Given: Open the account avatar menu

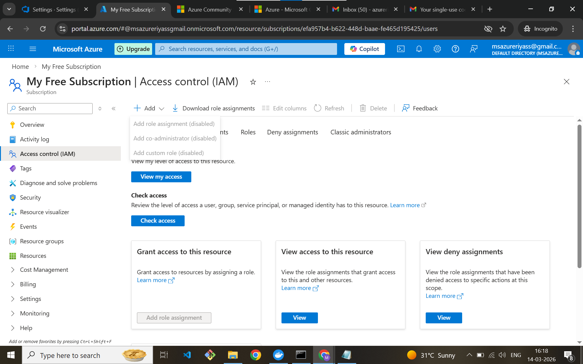Looking at the screenshot, I should pyautogui.click(x=574, y=49).
